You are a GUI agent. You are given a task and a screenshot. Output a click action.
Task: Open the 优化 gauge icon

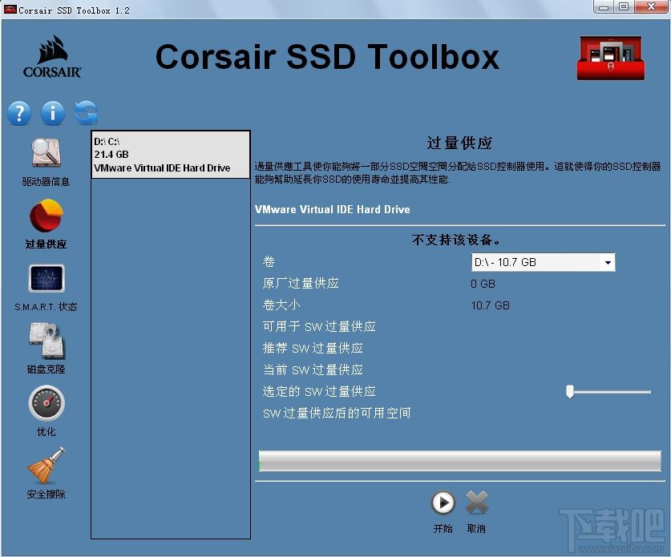[x=46, y=403]
